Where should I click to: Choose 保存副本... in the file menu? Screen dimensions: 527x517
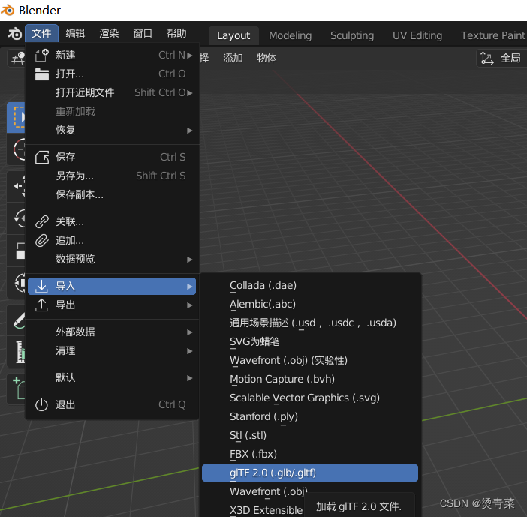coord(112,195)
